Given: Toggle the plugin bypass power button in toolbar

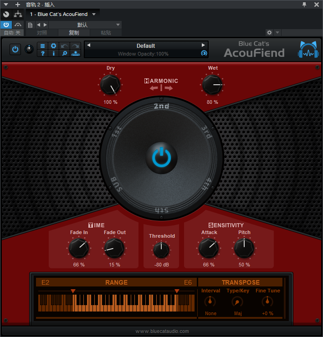Looking at the screenshot, I should [x=15, y=50].
